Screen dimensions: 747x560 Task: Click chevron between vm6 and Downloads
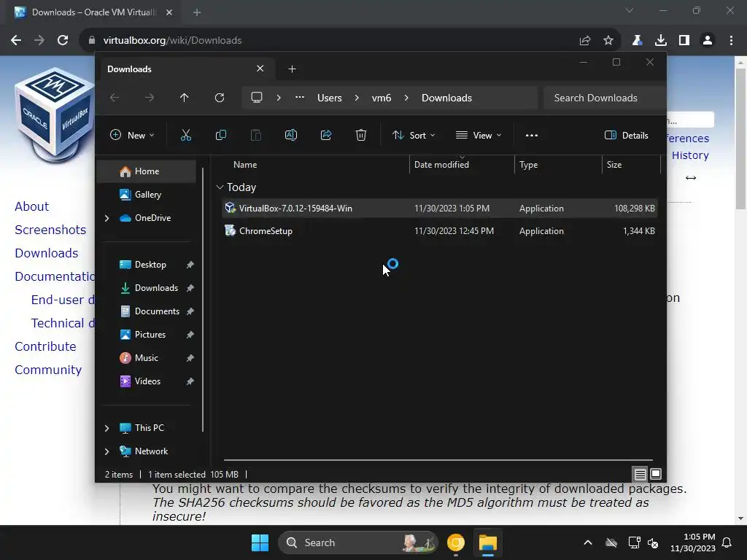[x=406, y=98]
